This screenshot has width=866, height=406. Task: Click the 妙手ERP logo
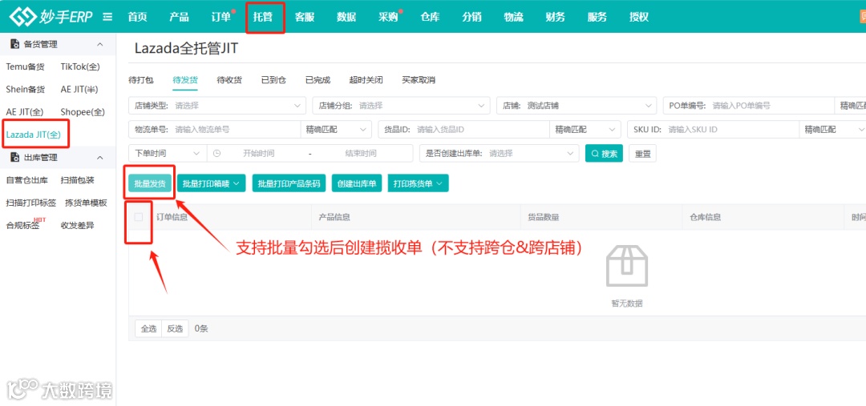(51, 17)
